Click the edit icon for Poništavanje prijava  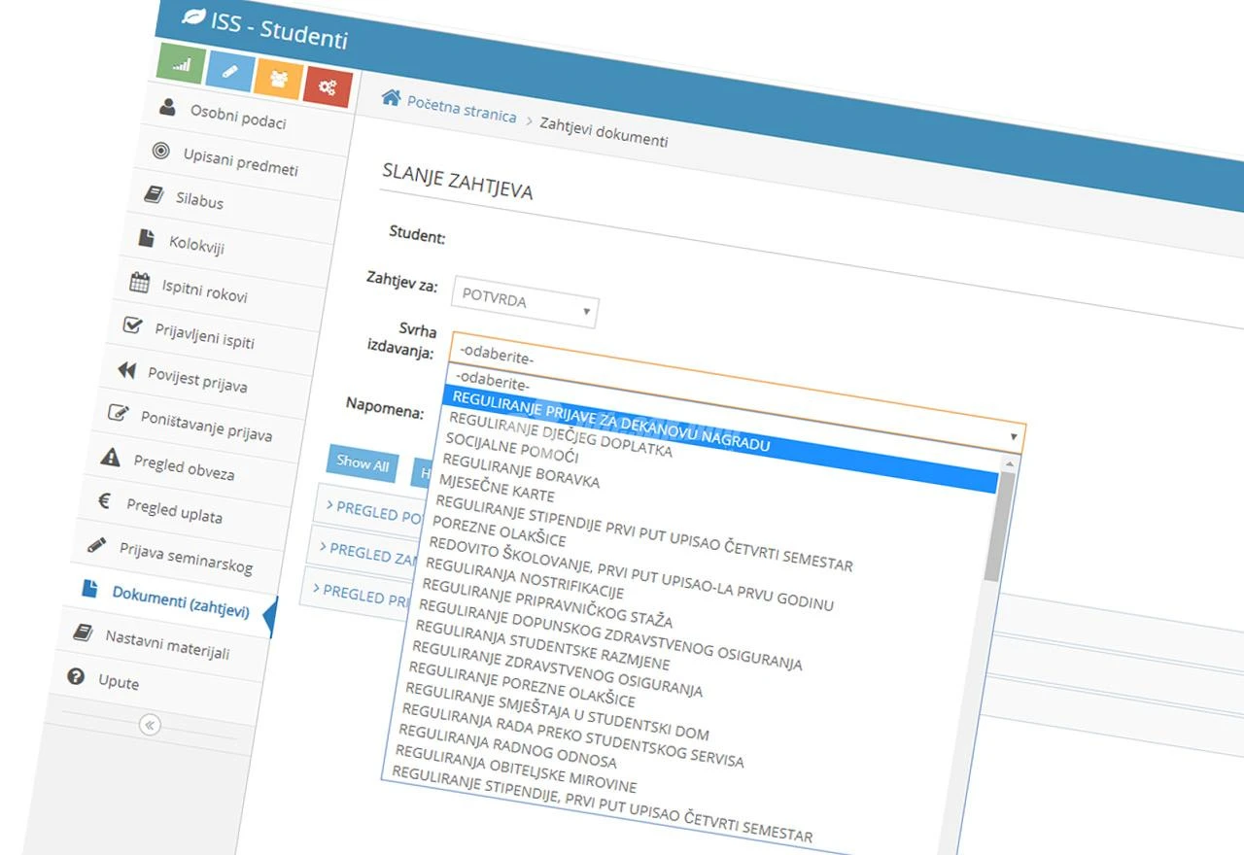coord(119,413)
